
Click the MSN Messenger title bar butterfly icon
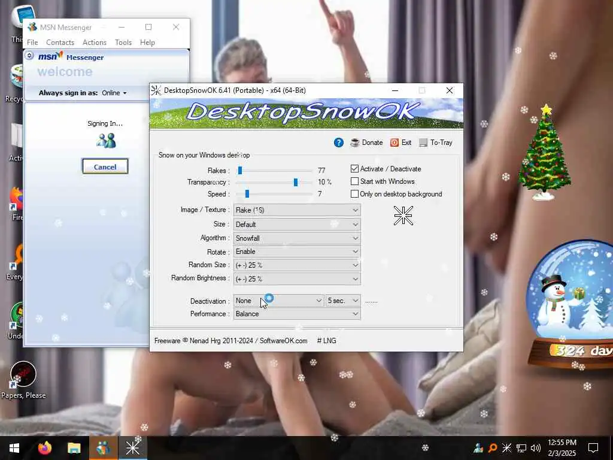pos(32,27)
